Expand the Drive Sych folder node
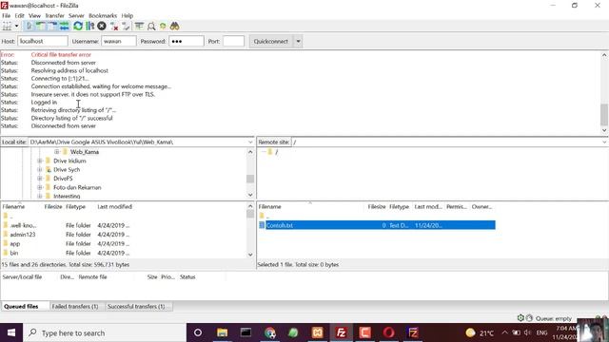 [40, 169]
